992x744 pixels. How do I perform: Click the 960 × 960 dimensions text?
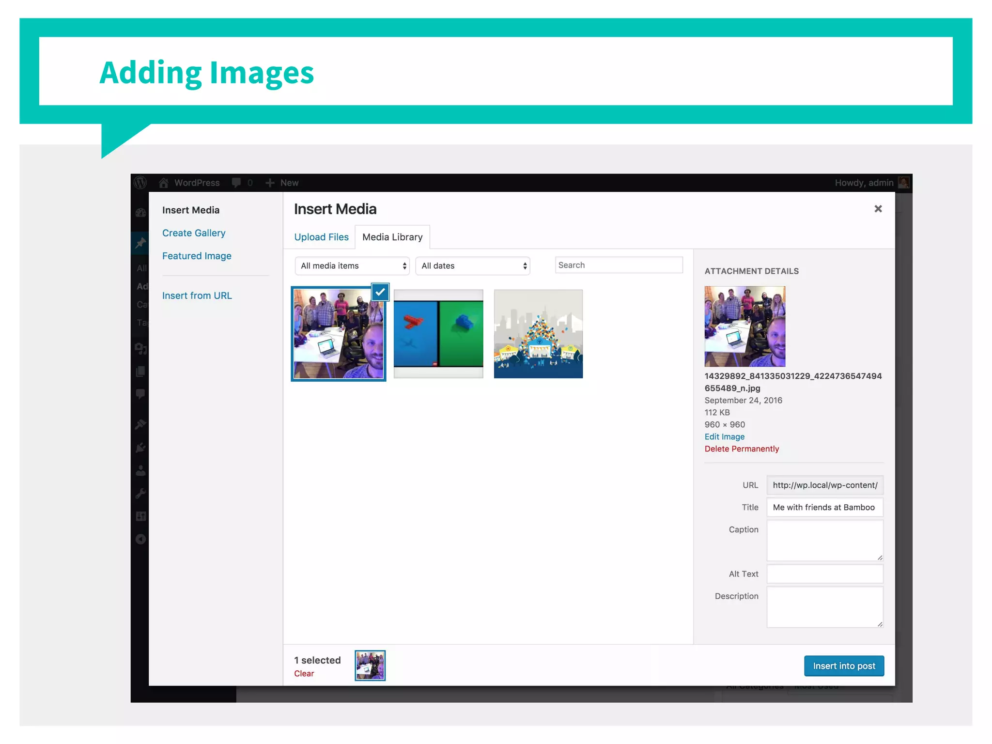(725, 424)
